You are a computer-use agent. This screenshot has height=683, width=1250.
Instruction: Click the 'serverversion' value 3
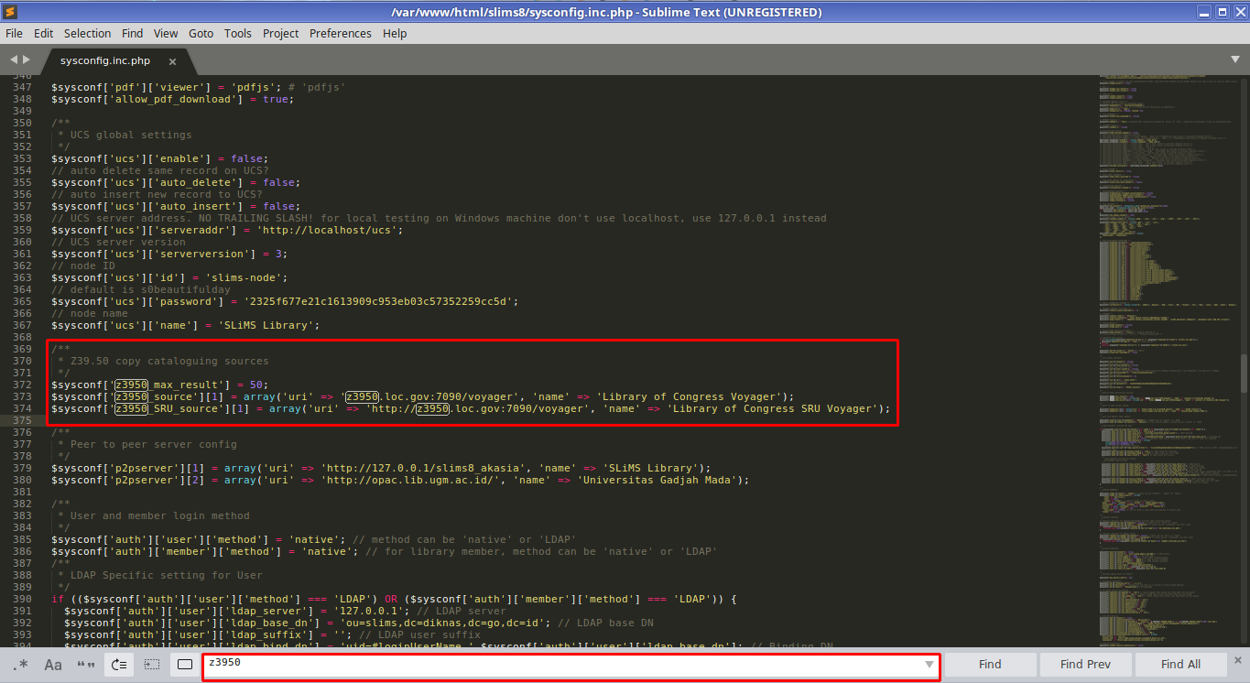coord(279,254)
